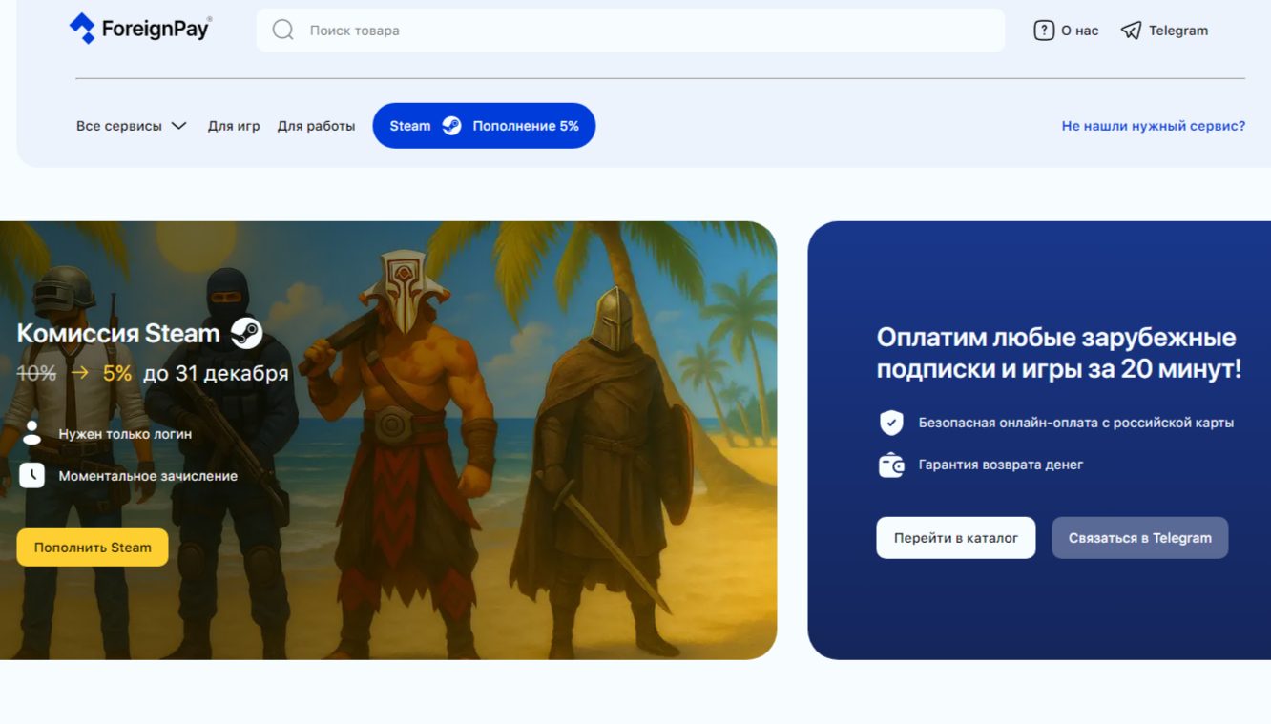Click the ForeignPay logo
1271x724 pixels.
[x=140, y=29]
